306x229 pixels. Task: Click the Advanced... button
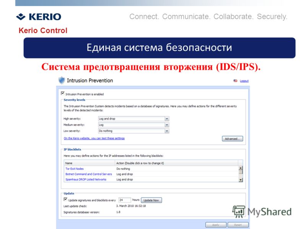233,139
